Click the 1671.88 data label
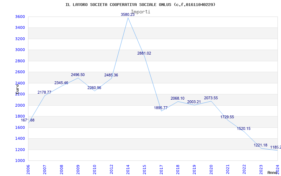 coord(28,120)
